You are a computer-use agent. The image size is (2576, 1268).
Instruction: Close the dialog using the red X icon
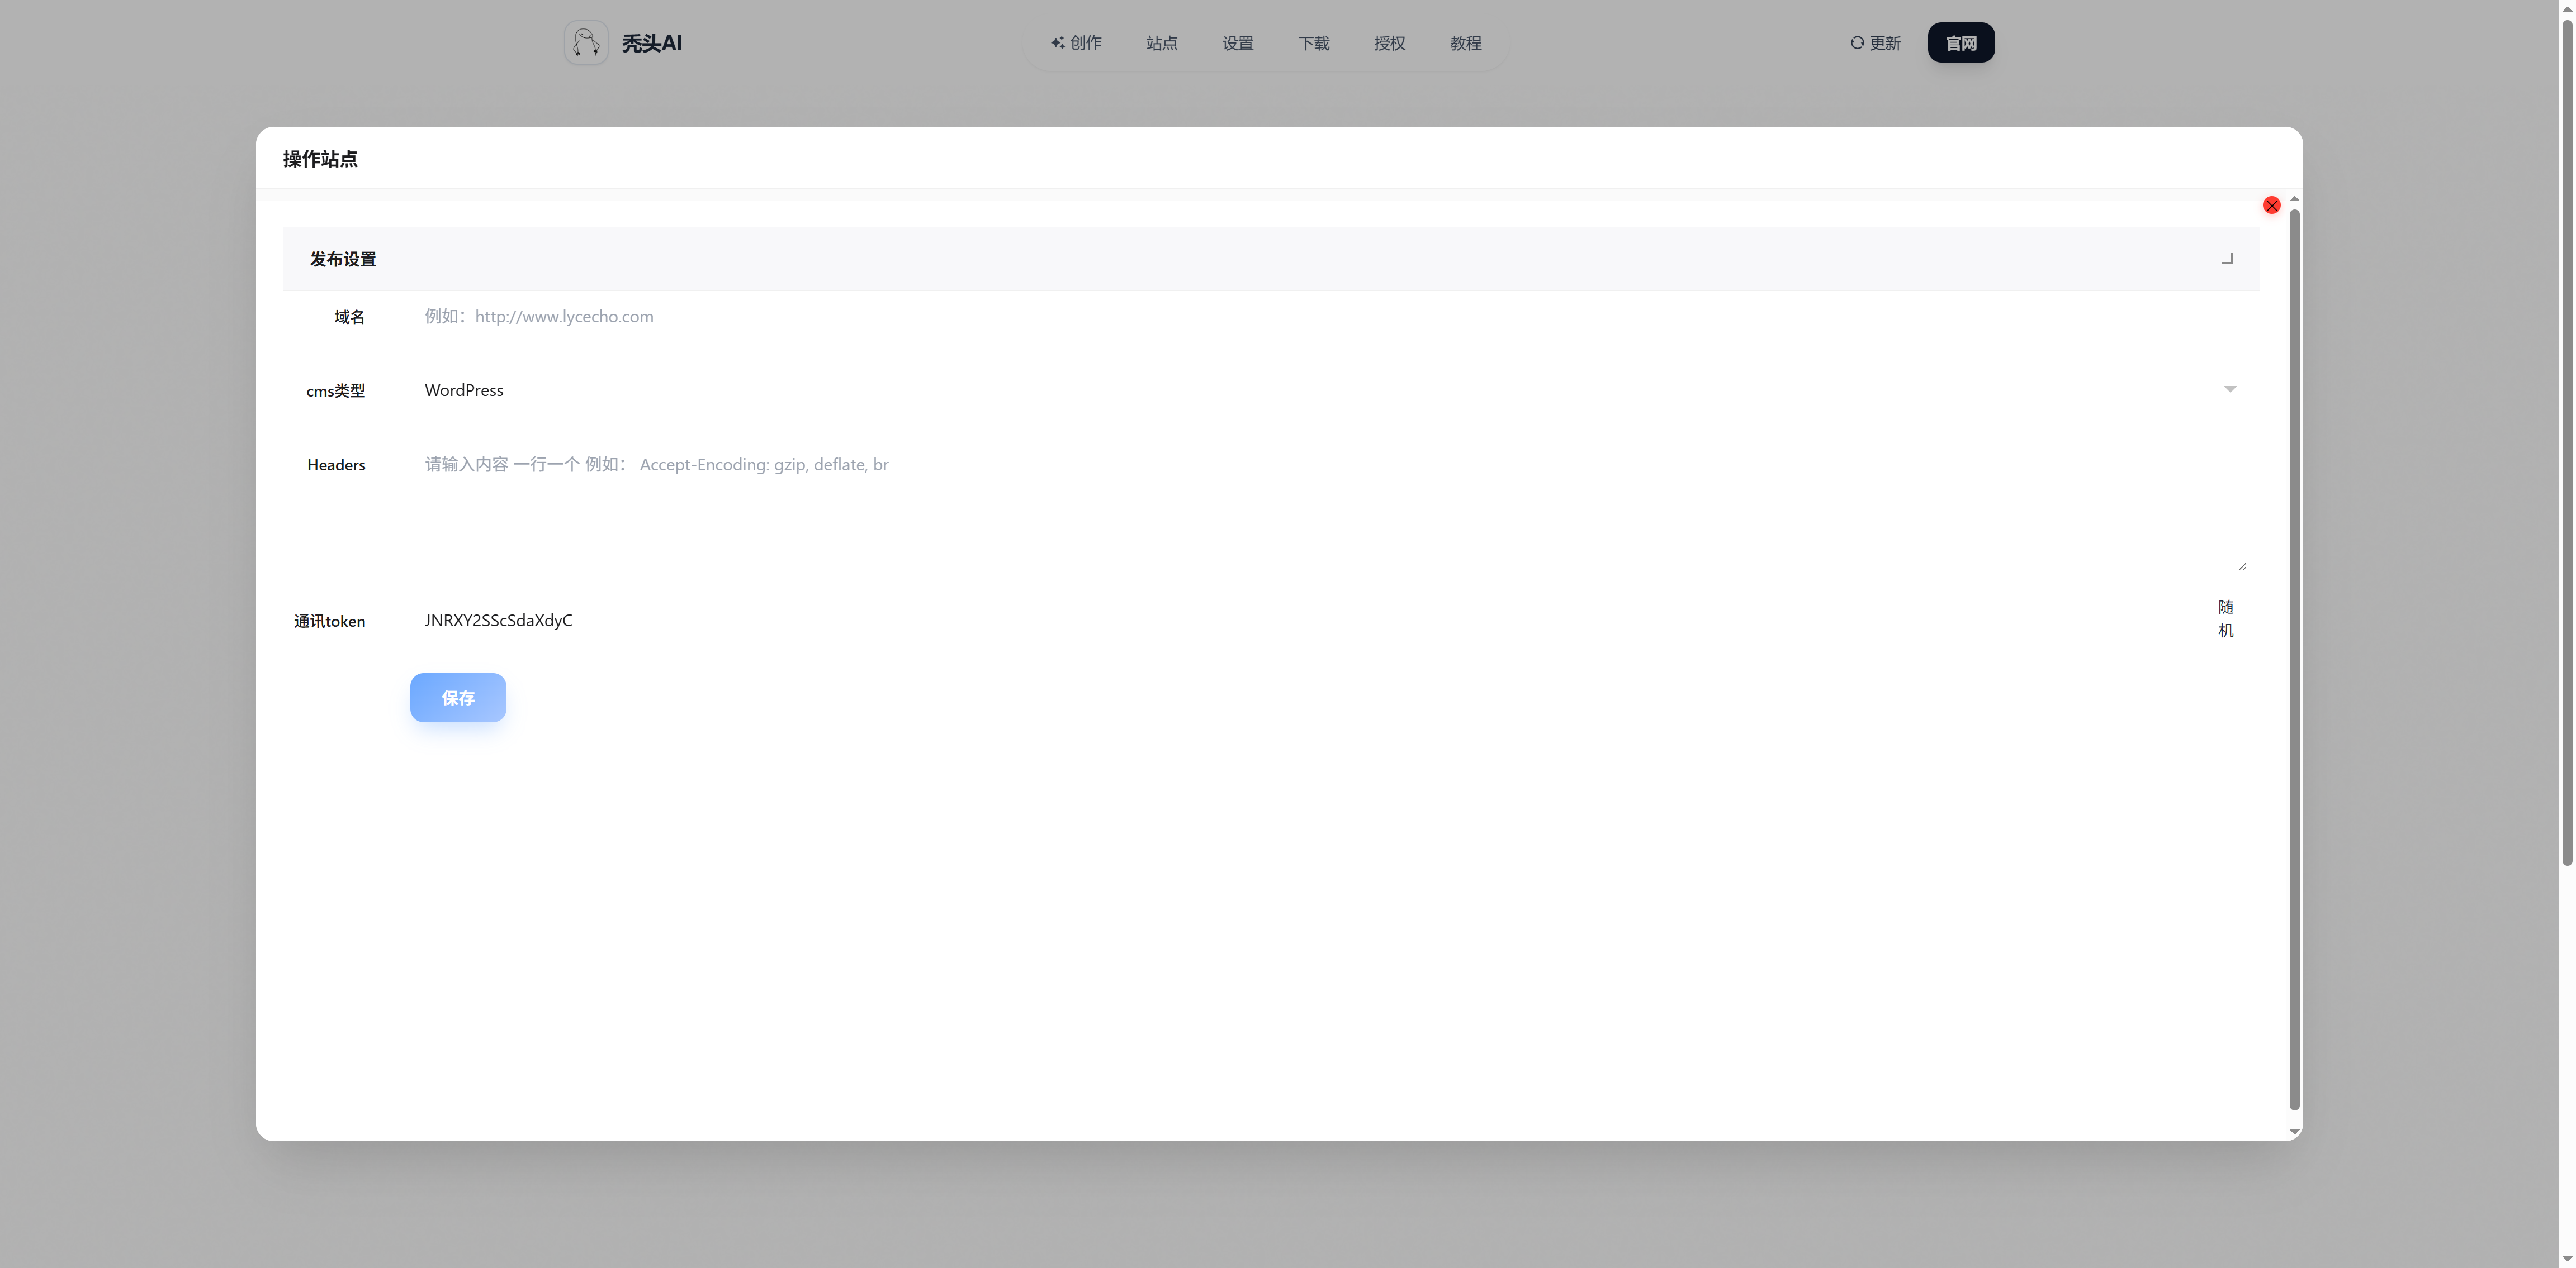[x=2271, y=205]
